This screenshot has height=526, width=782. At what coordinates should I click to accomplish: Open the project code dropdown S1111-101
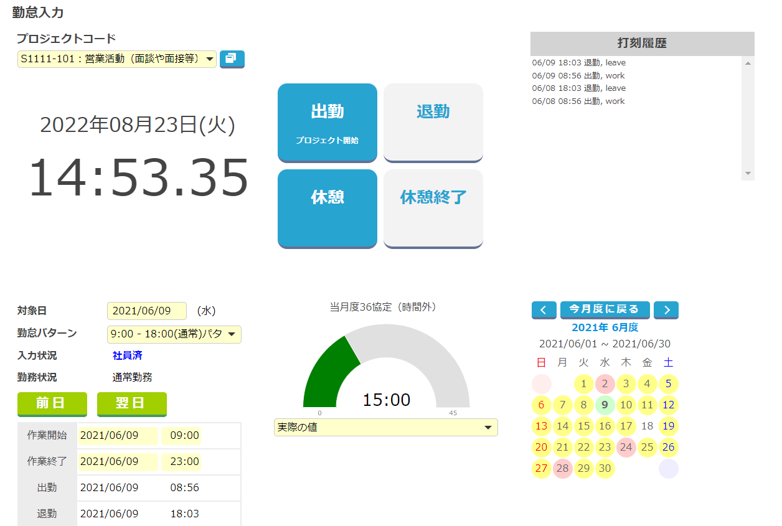point(117,59)
